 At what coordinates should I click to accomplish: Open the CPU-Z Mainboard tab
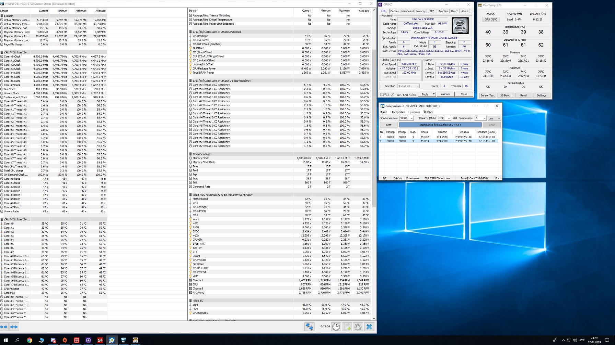tap(407, 11)
